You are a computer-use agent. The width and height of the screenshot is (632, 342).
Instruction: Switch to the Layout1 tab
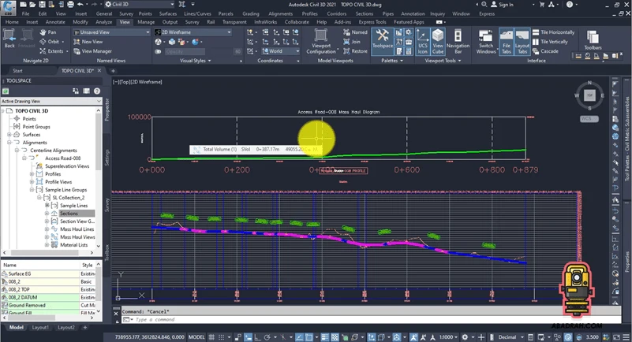tap(40, 327)
